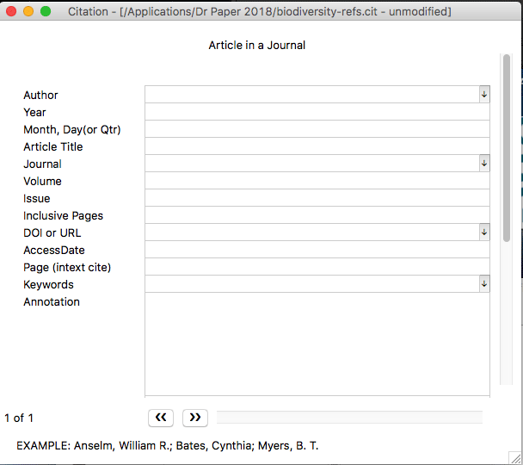This screenshot has width=523, height=465.
Task: Focus the AccessDate field
Action: [x=317, y=250]
